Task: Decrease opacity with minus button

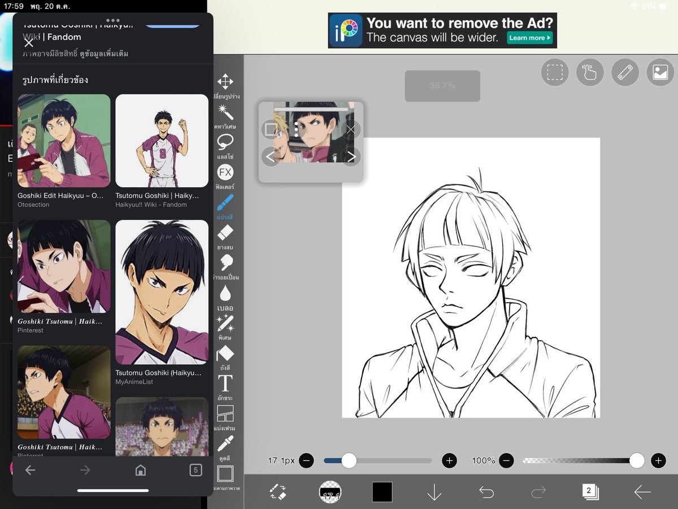Action: (507, 460)
